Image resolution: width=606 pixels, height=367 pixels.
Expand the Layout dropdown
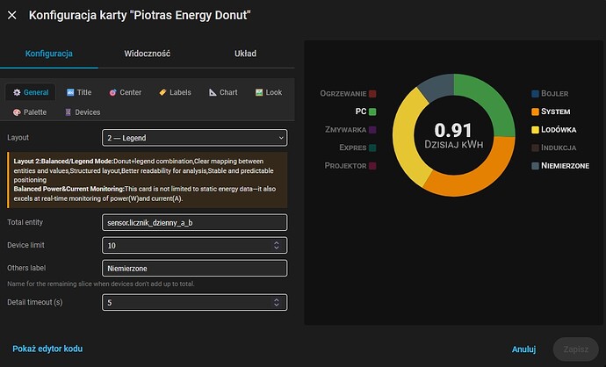(x=194, y=138)
